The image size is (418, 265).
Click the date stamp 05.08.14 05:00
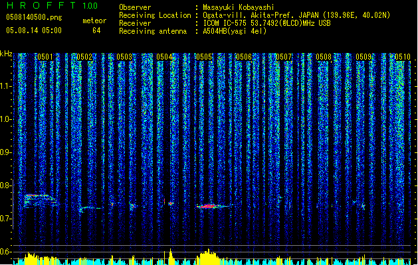pyautogui.click(x=34, y=30)
